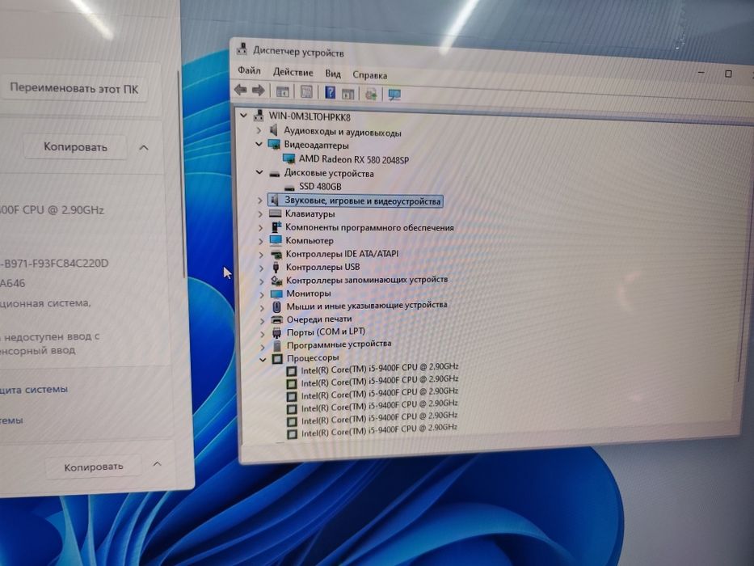Collapse the Дисковые устройства branch
This screenshot has height=566, width=754.
(259, 172)
